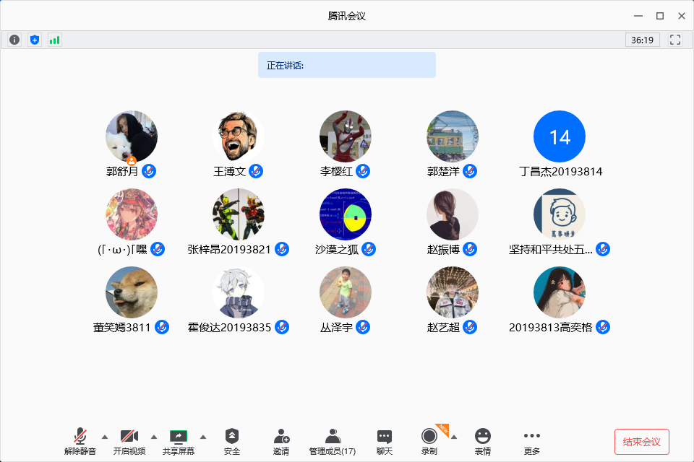Select the 坚持和平共处五... avatar

coord(560,214)
